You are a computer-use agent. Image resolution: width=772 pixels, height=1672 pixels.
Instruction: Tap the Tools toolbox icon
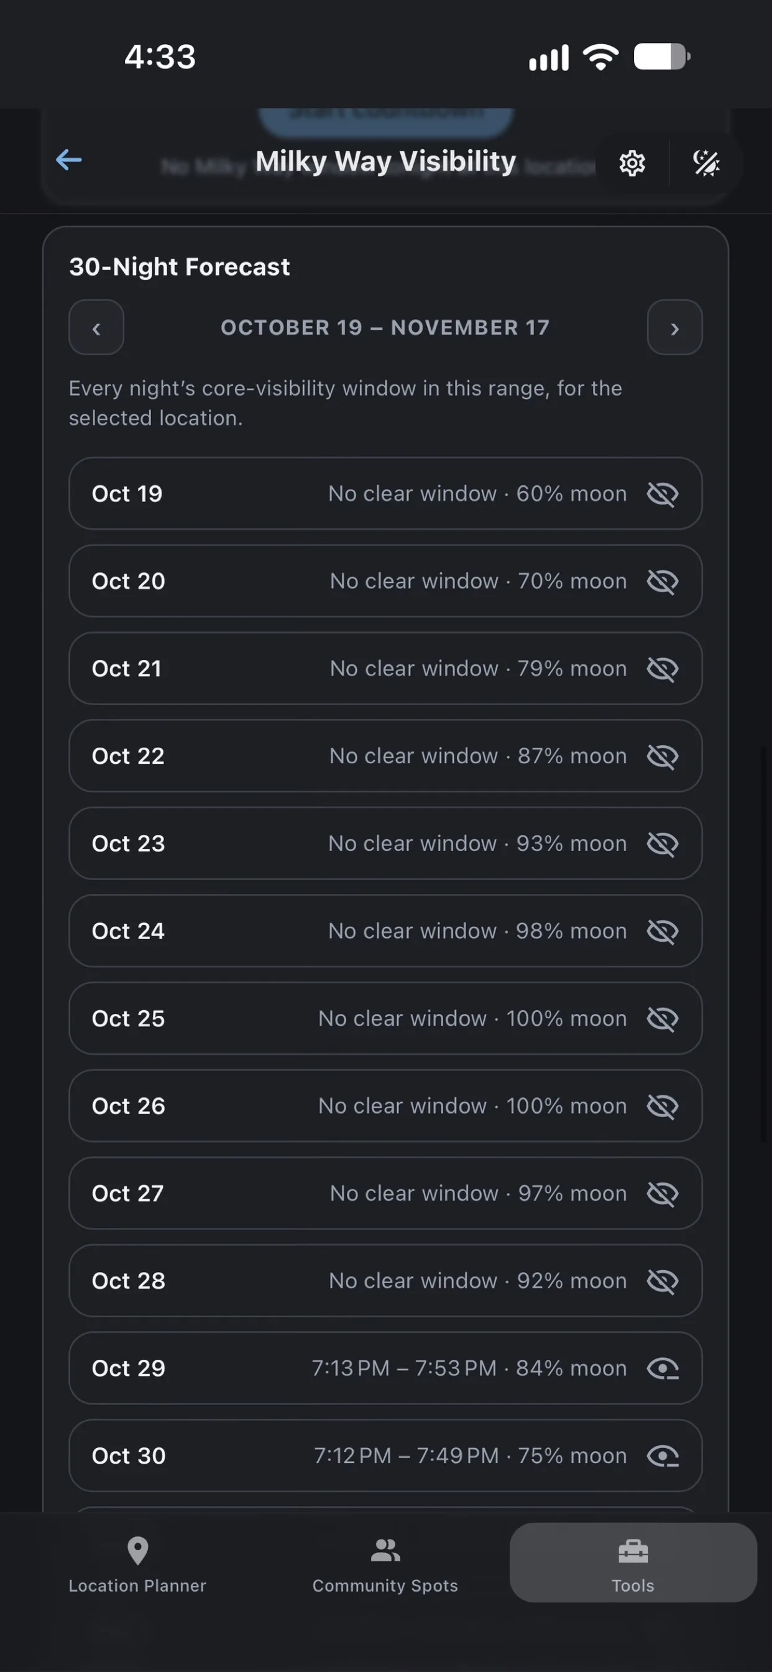(x=633, y=1551)
